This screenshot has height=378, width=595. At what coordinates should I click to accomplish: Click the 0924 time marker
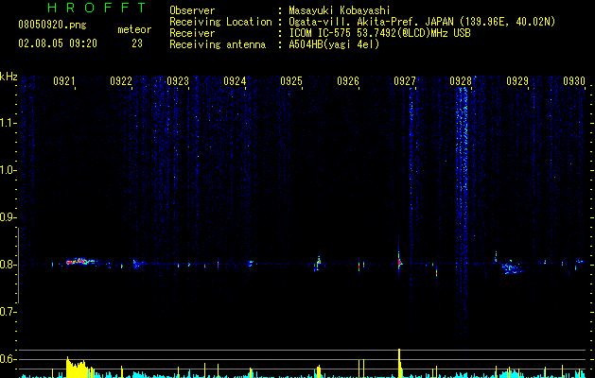[x=235, y=80]
